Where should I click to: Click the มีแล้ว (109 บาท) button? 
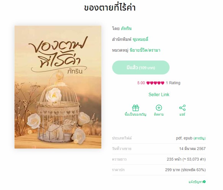pyautogui.click(x=141, y=67)
